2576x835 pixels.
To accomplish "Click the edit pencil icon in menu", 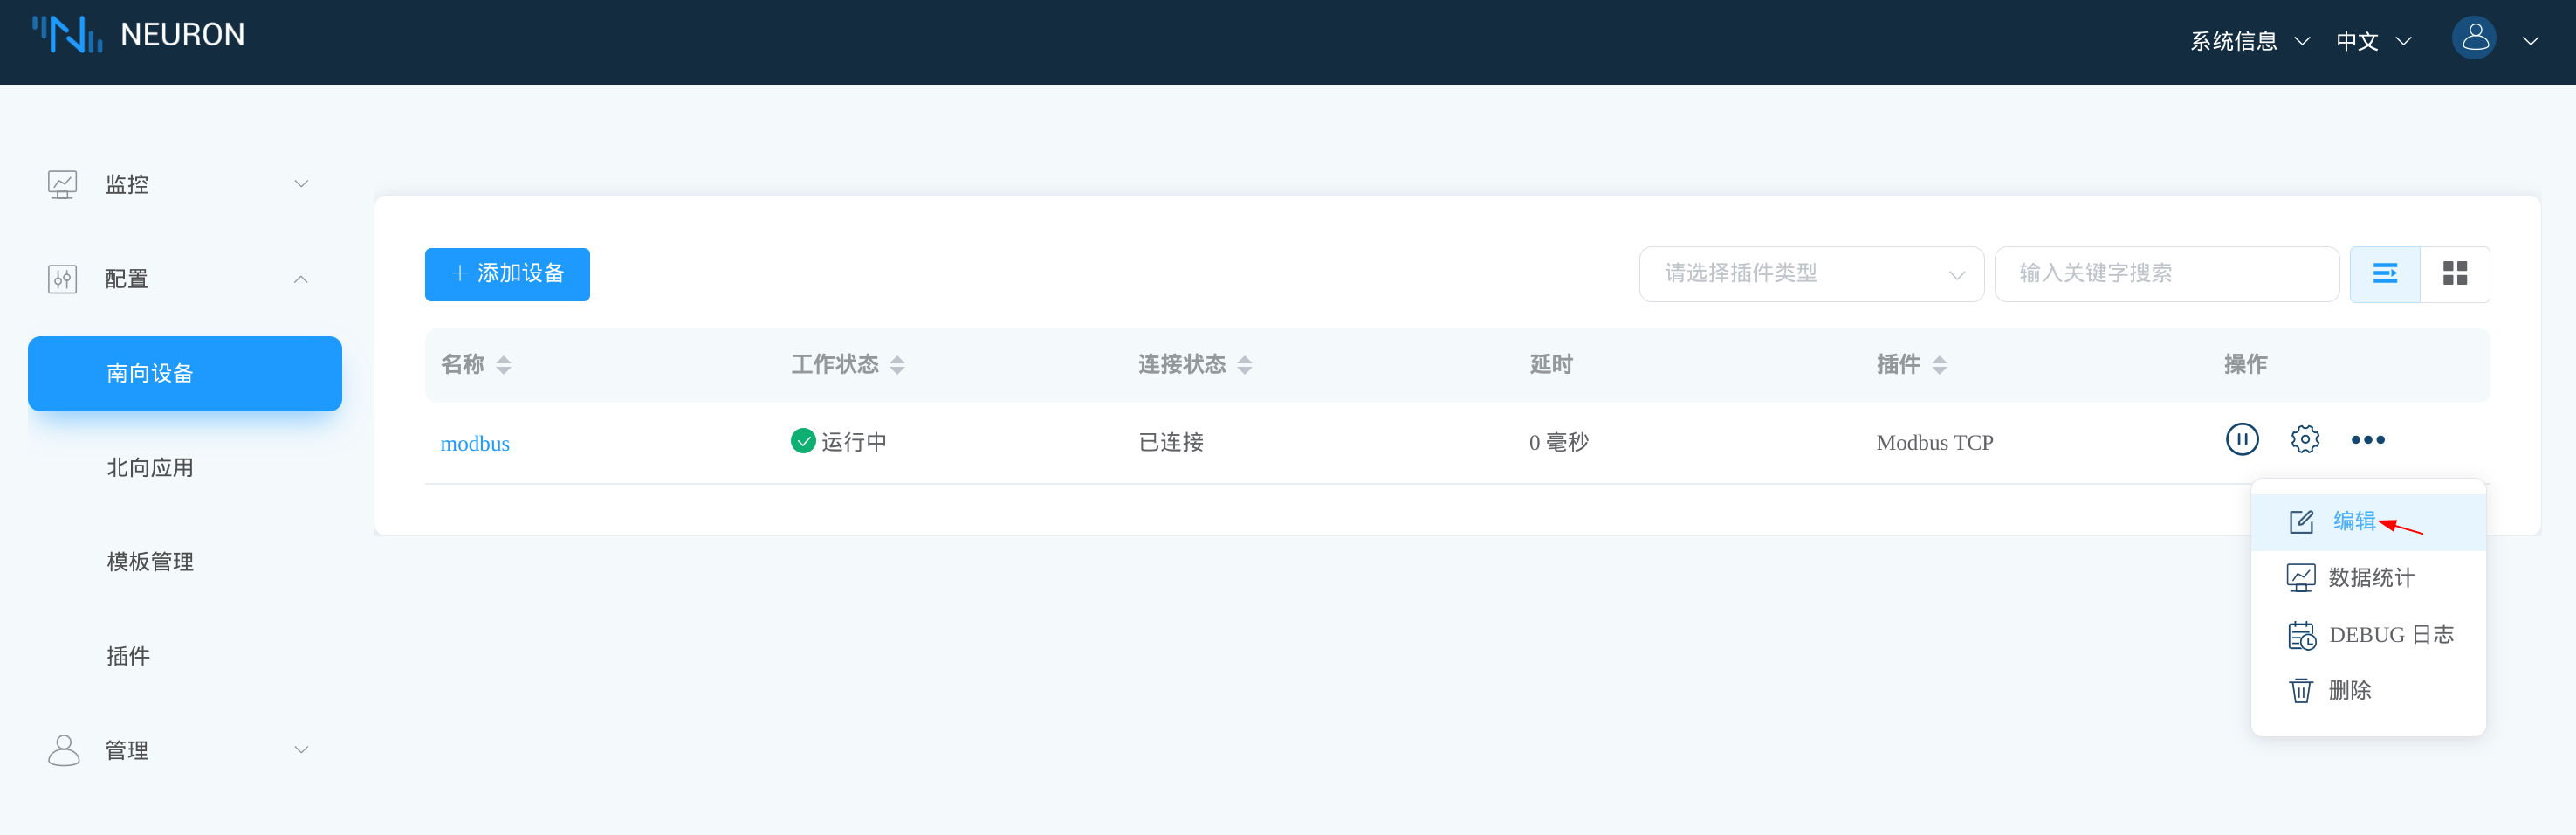I will [2301, 522].
